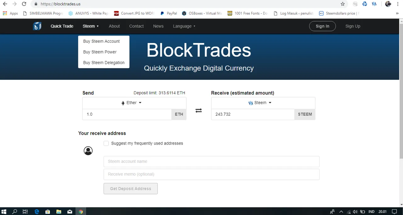Select Buy Steem Delegation
Viewport: 403px width, 215px height.
point(104,63)
